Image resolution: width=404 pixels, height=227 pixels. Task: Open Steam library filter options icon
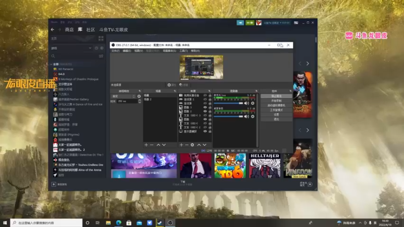point(101,56)
